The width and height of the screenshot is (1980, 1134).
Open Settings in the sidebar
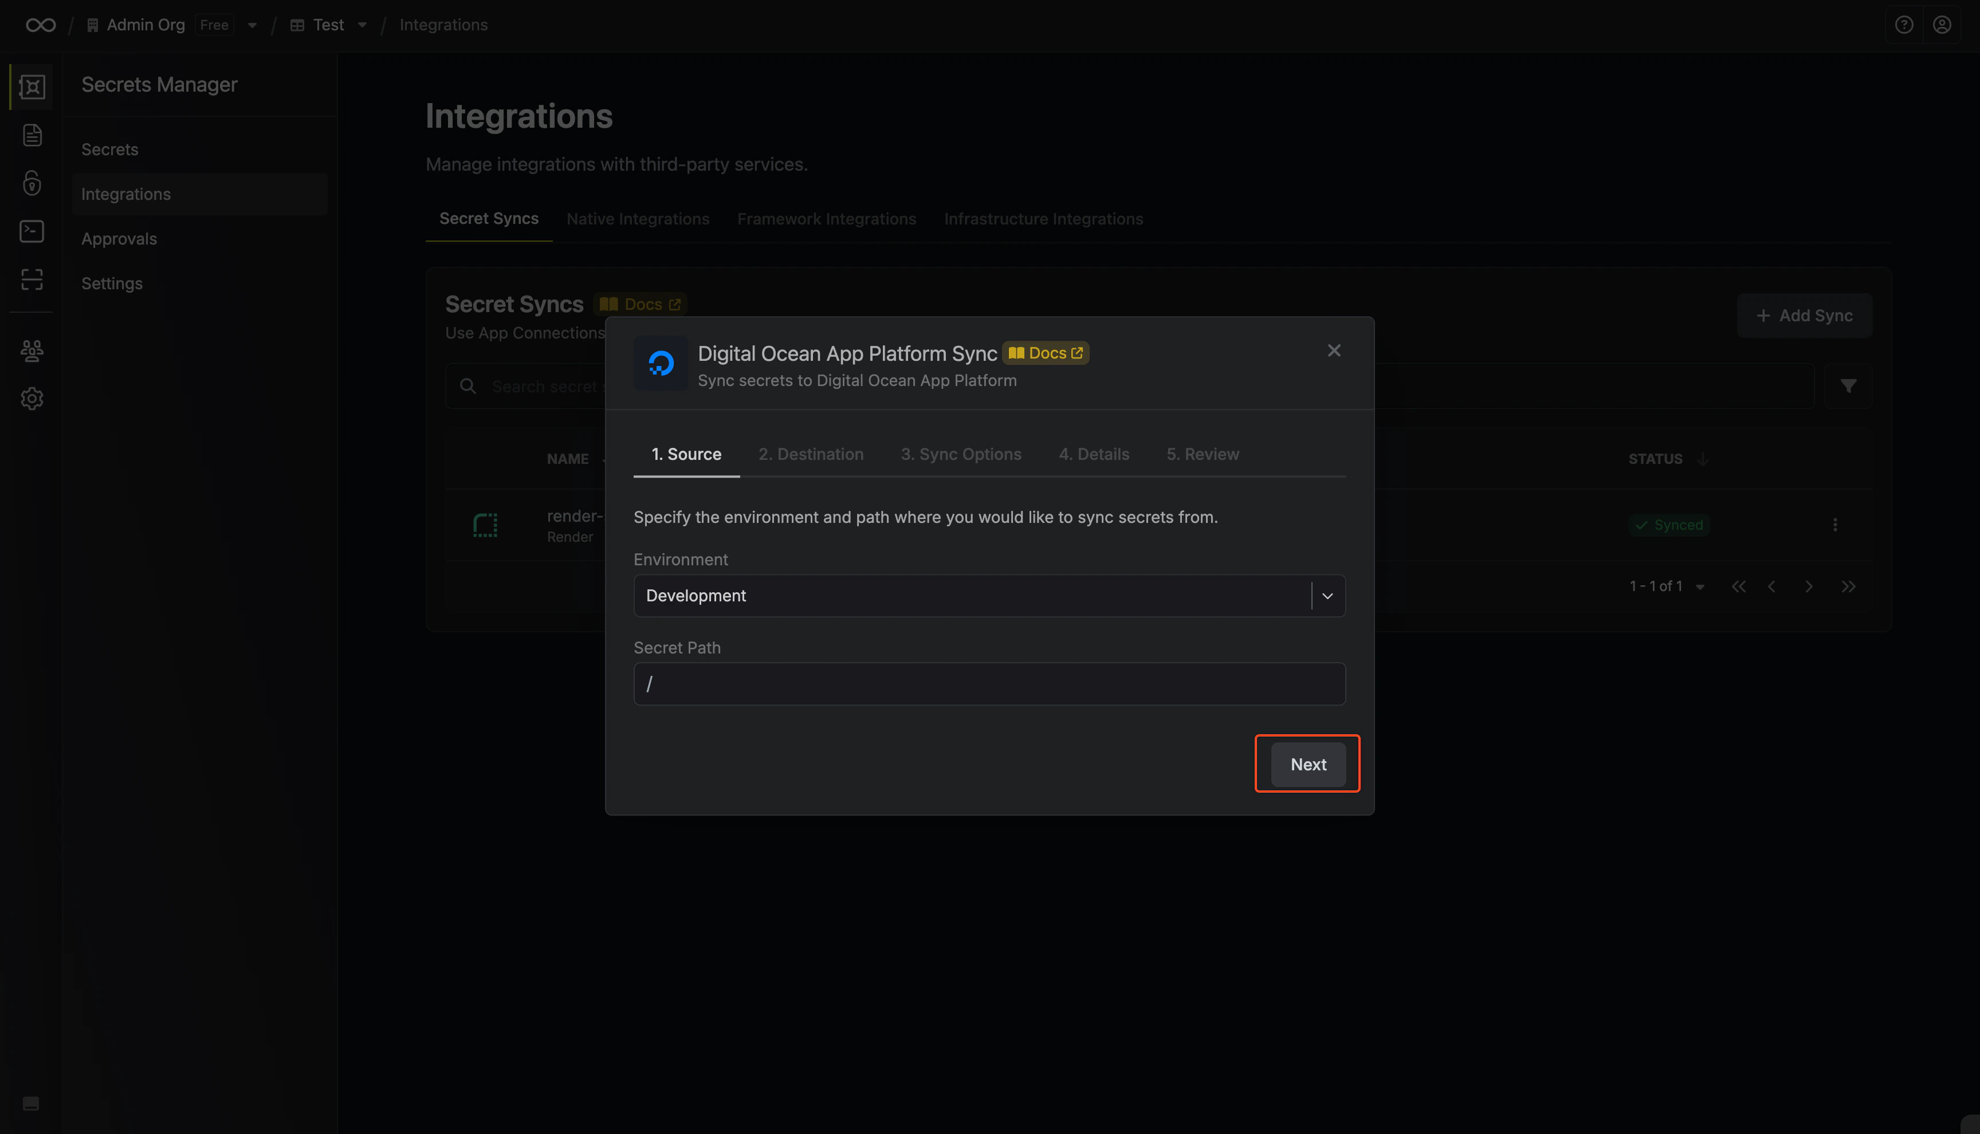(x=199, y=283)
